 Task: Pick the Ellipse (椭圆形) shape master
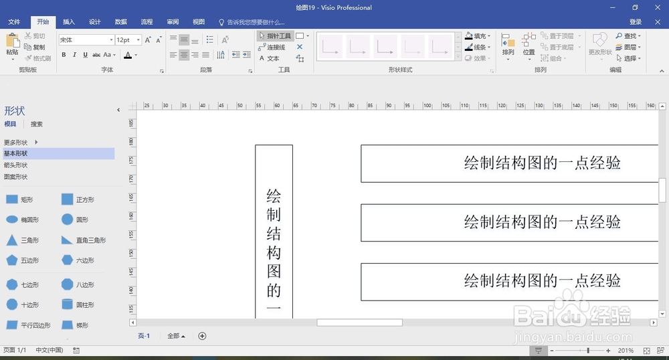coord(22,219)
